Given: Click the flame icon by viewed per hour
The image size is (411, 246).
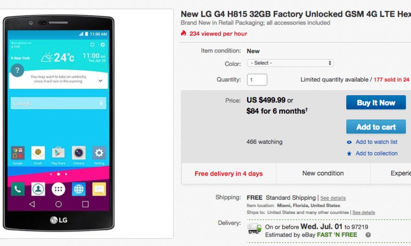Looking at the screenshot, I should coord(184,33).
